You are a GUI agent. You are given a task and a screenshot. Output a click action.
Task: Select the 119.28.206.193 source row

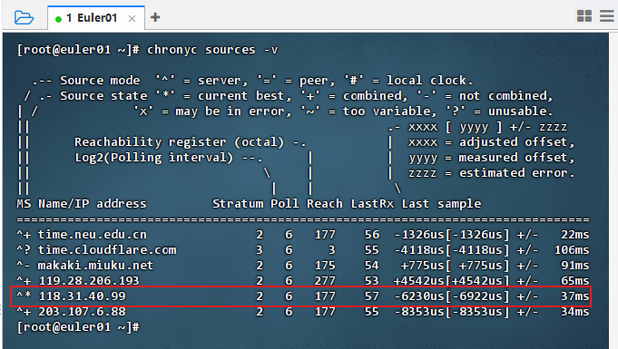[x=303, y=280]
